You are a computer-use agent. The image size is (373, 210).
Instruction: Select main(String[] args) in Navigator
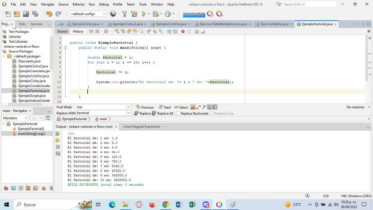31,134
